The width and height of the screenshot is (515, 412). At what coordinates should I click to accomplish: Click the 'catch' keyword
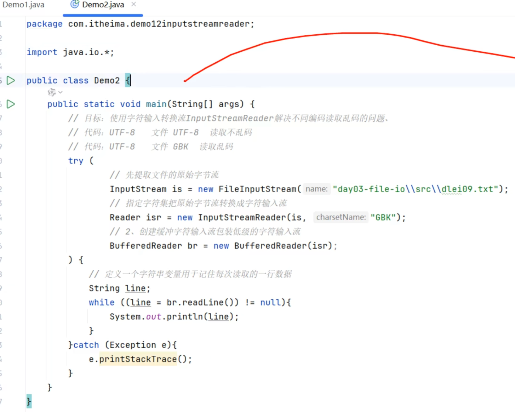tap(86, 345)
